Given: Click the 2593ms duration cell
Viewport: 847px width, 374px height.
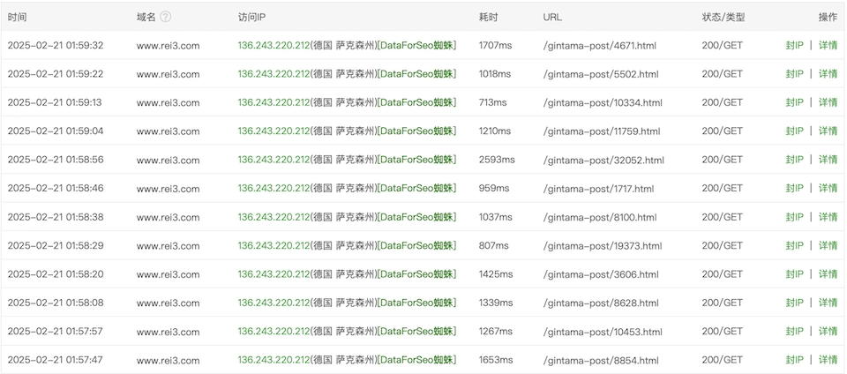Looking at the screenshot, I should [497, 160].
